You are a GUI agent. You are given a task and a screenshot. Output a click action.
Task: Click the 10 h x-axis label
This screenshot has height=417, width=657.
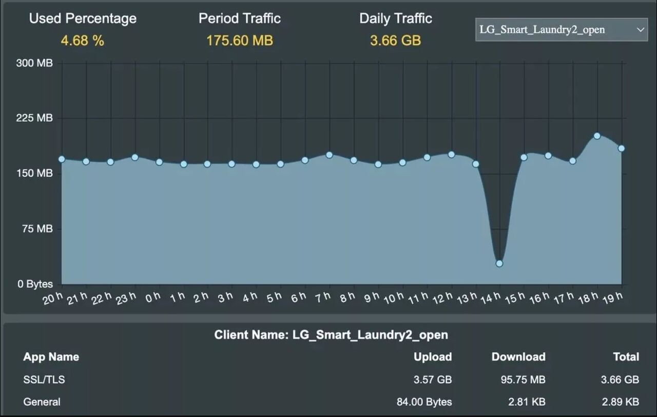395,298
